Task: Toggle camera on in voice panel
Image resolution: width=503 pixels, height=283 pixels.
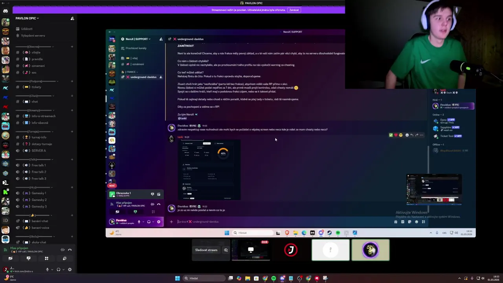Action: click(10, 258)
